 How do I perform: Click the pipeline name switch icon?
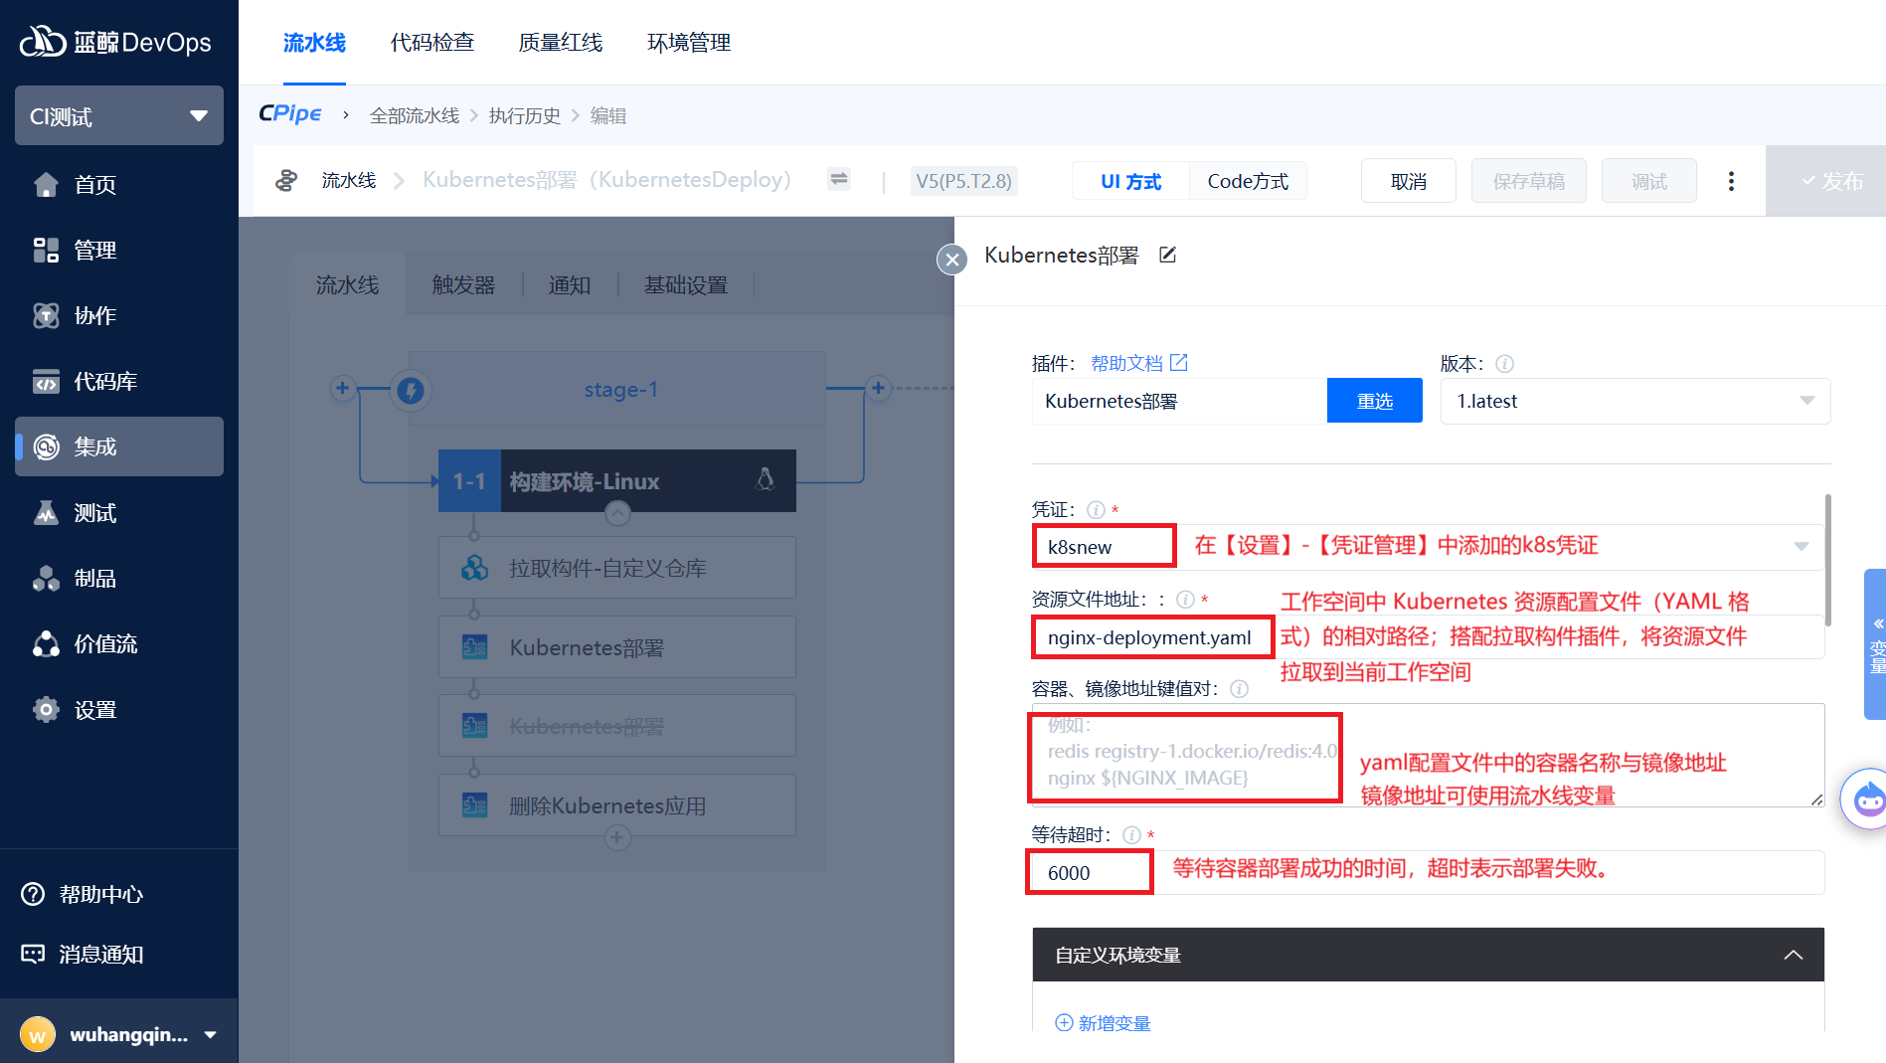(839, 180)
